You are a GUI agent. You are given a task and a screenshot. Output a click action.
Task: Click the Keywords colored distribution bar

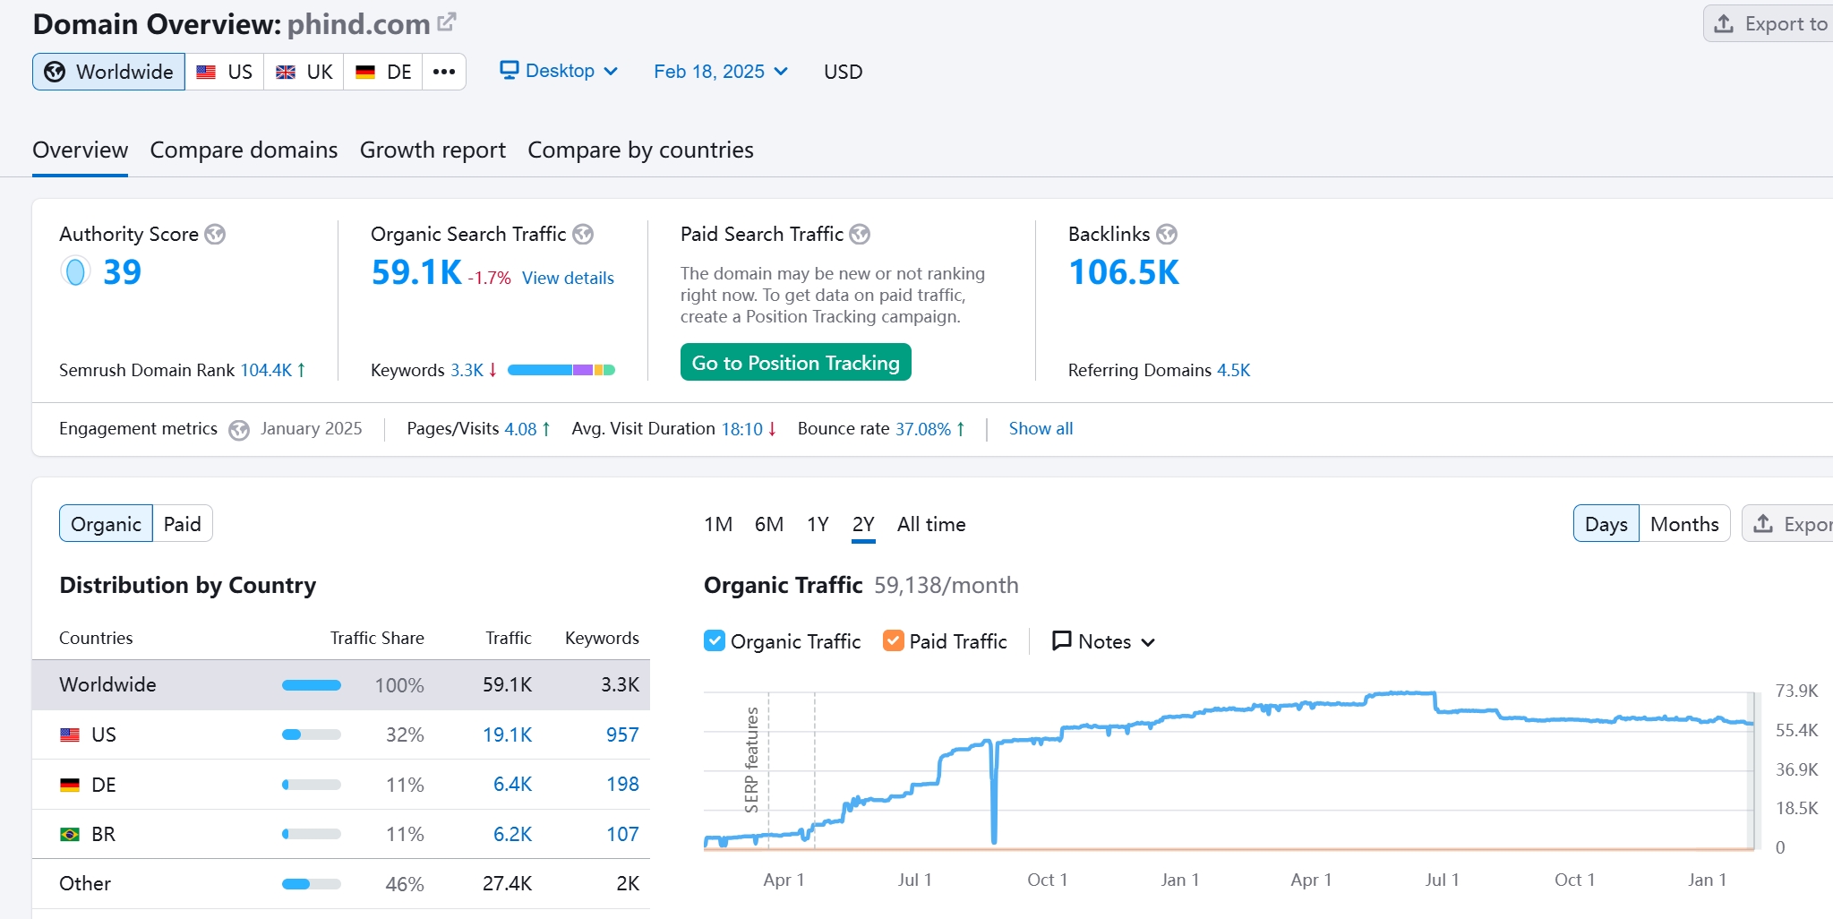(x=561, y=370)
